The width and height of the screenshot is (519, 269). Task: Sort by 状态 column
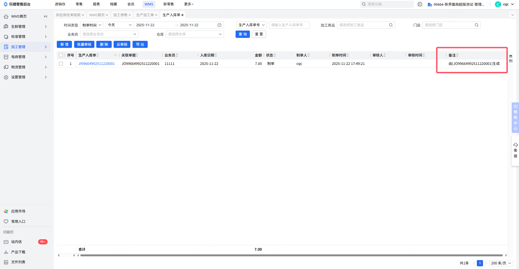click(275, 55)
